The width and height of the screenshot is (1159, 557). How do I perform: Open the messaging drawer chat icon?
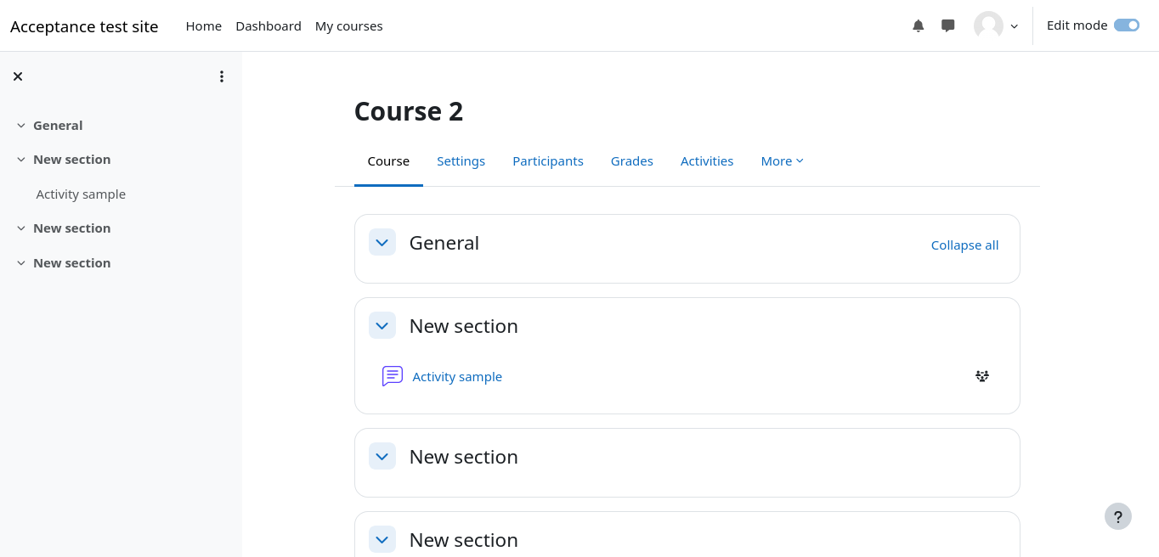948,25
